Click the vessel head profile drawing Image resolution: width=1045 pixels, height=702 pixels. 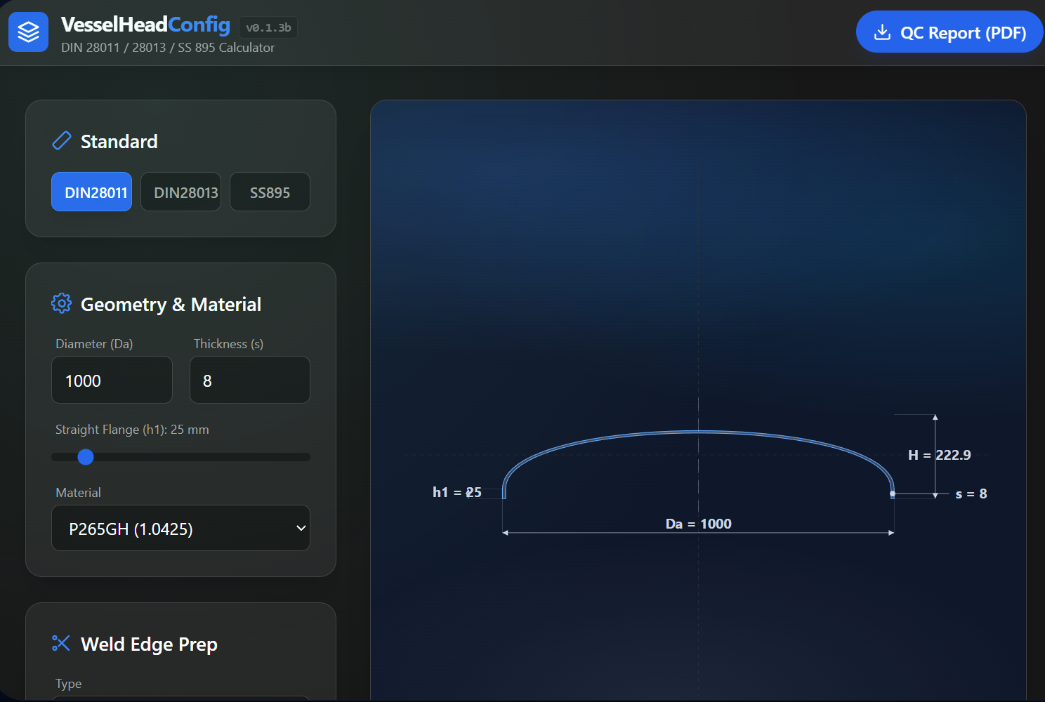(698, 464)
